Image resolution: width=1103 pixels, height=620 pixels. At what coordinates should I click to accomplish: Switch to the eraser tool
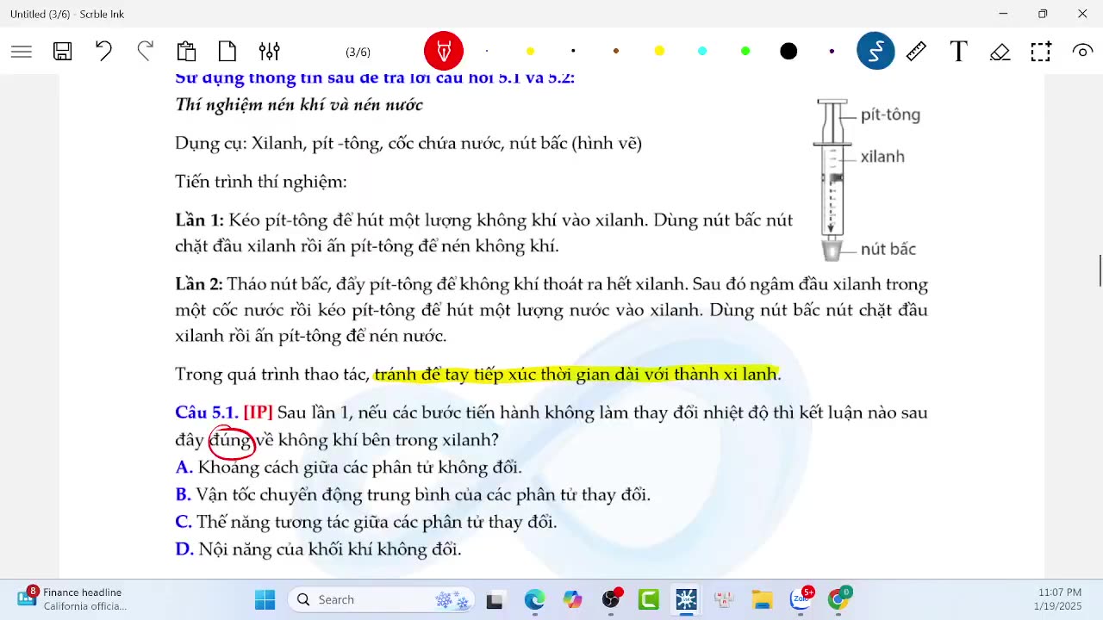pyautogui.click(x=1000, y=52)
